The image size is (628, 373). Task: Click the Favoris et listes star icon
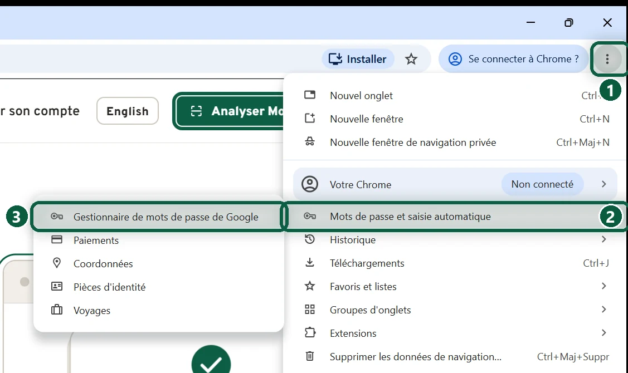click(310, 286)
